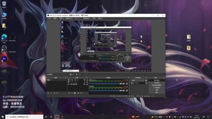Click the 麦克风/Aux volume slider handle
This screenshot has height=119, width=212.
(x=121, y=84)
